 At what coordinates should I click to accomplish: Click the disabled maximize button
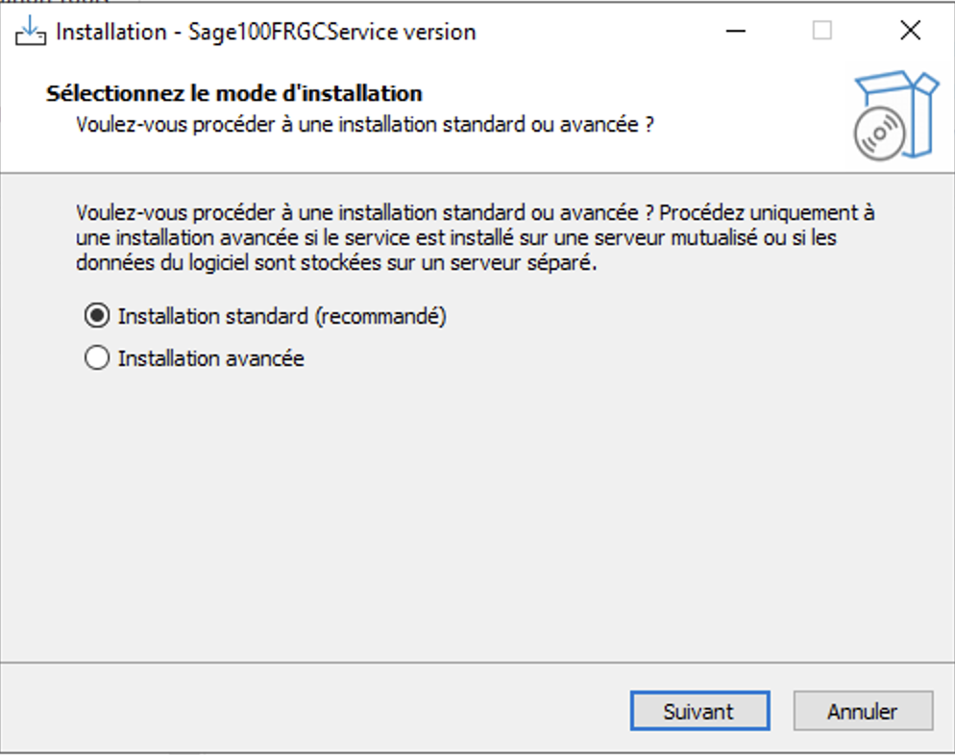point(822,31)
